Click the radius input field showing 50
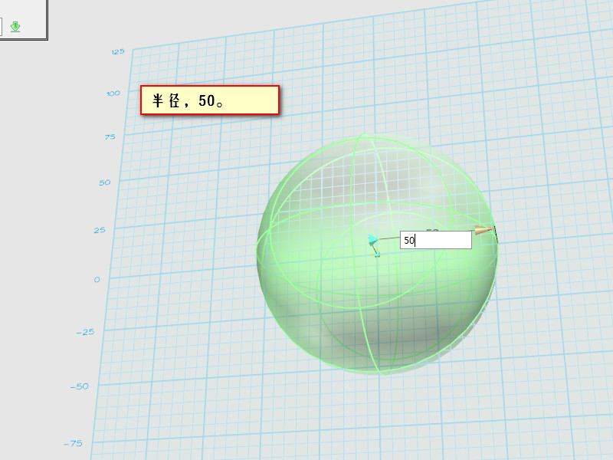 [x=435, y=240]
